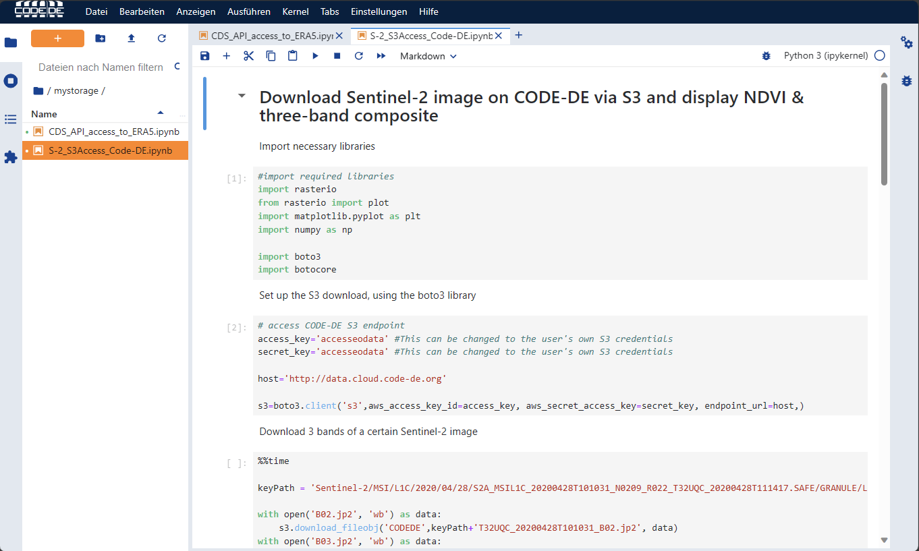Restart kernel and run all cells
The image size is (919, 551).
pos(381,56)
